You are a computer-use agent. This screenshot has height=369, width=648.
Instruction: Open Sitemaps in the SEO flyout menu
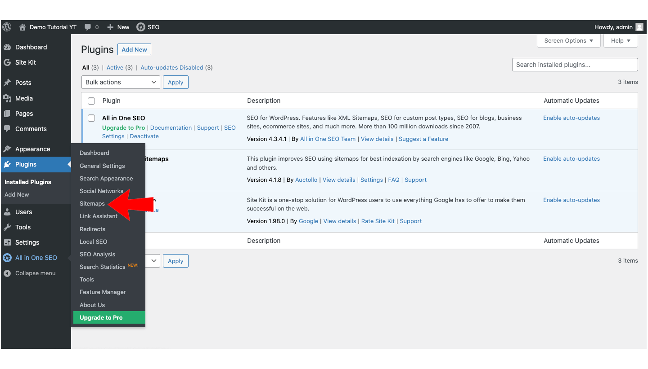point(92,203)
